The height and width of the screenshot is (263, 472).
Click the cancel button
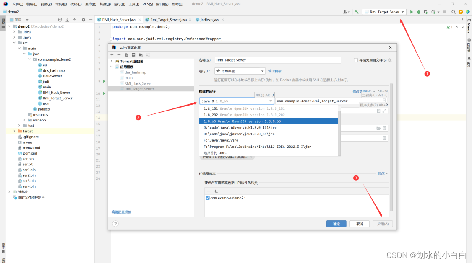tap(360, 224)
